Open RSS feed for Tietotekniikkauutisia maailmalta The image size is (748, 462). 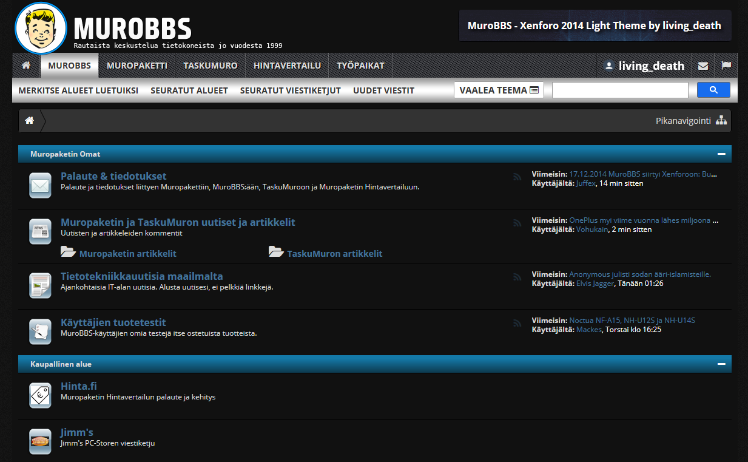(517, 277)
